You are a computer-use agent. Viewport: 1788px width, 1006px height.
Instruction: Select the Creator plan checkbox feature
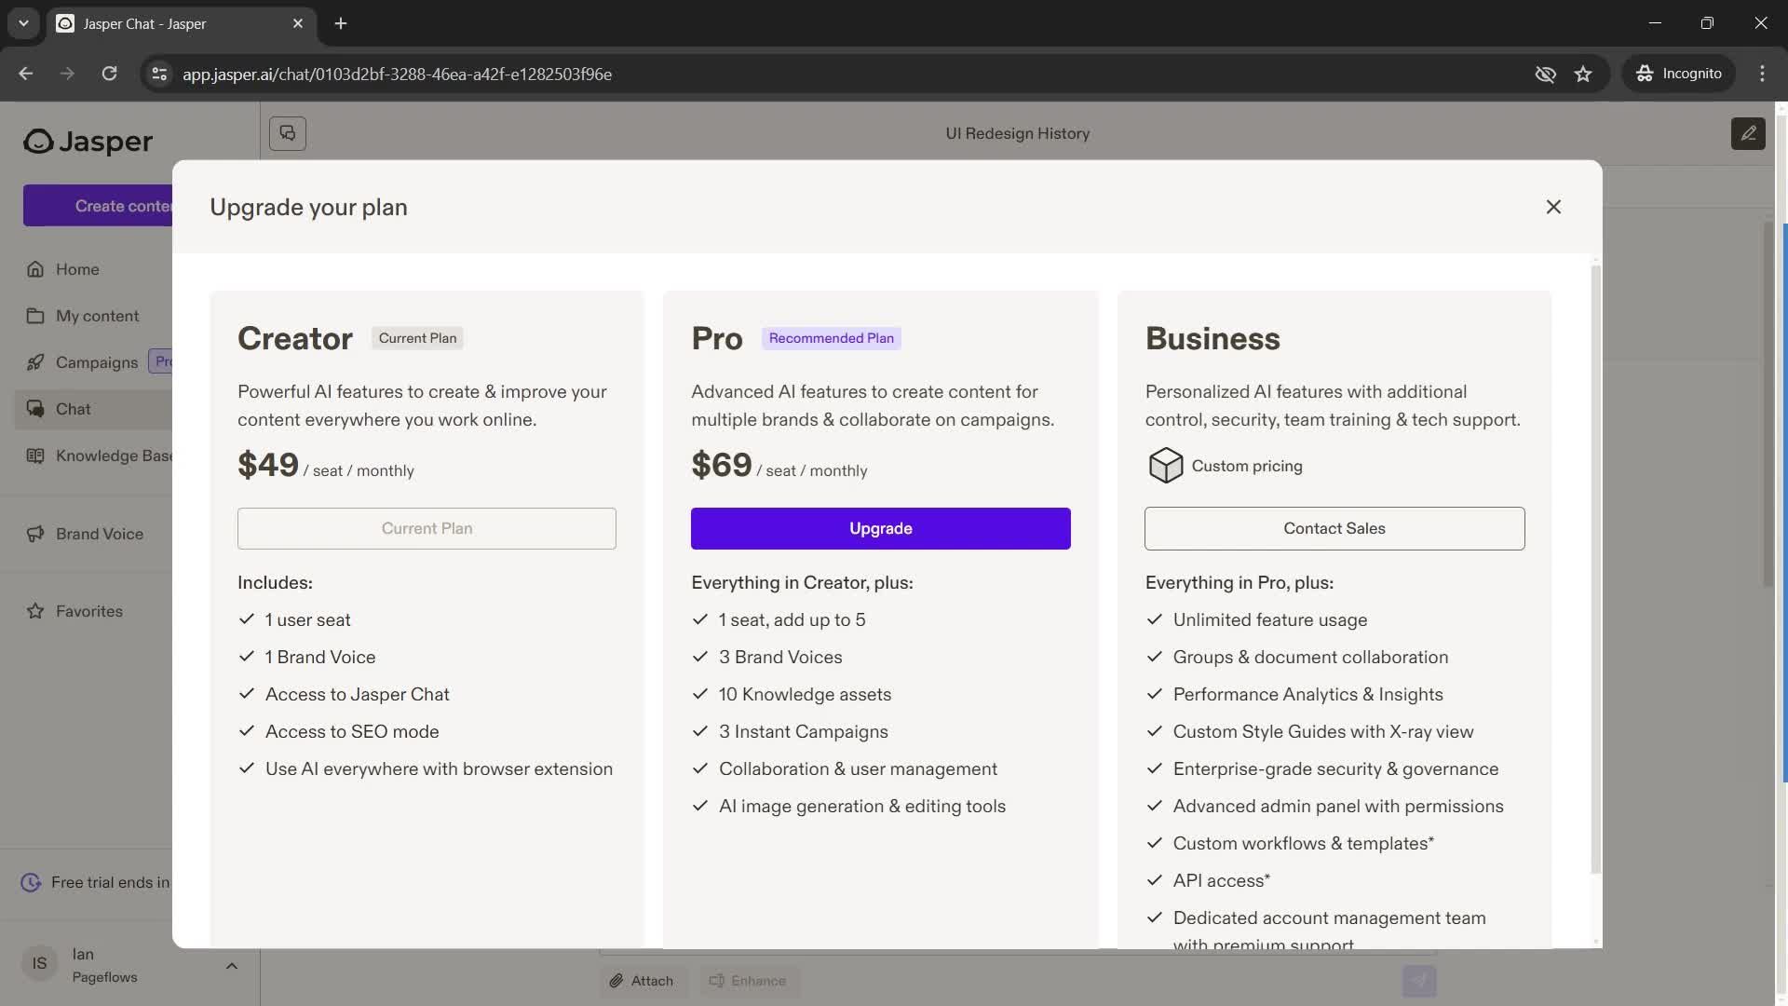click(246, 620)
